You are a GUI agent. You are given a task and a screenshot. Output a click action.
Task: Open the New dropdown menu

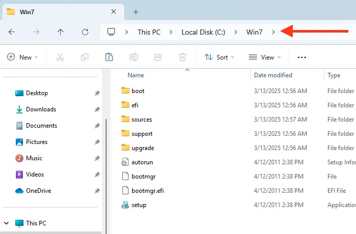coord(23,57)
